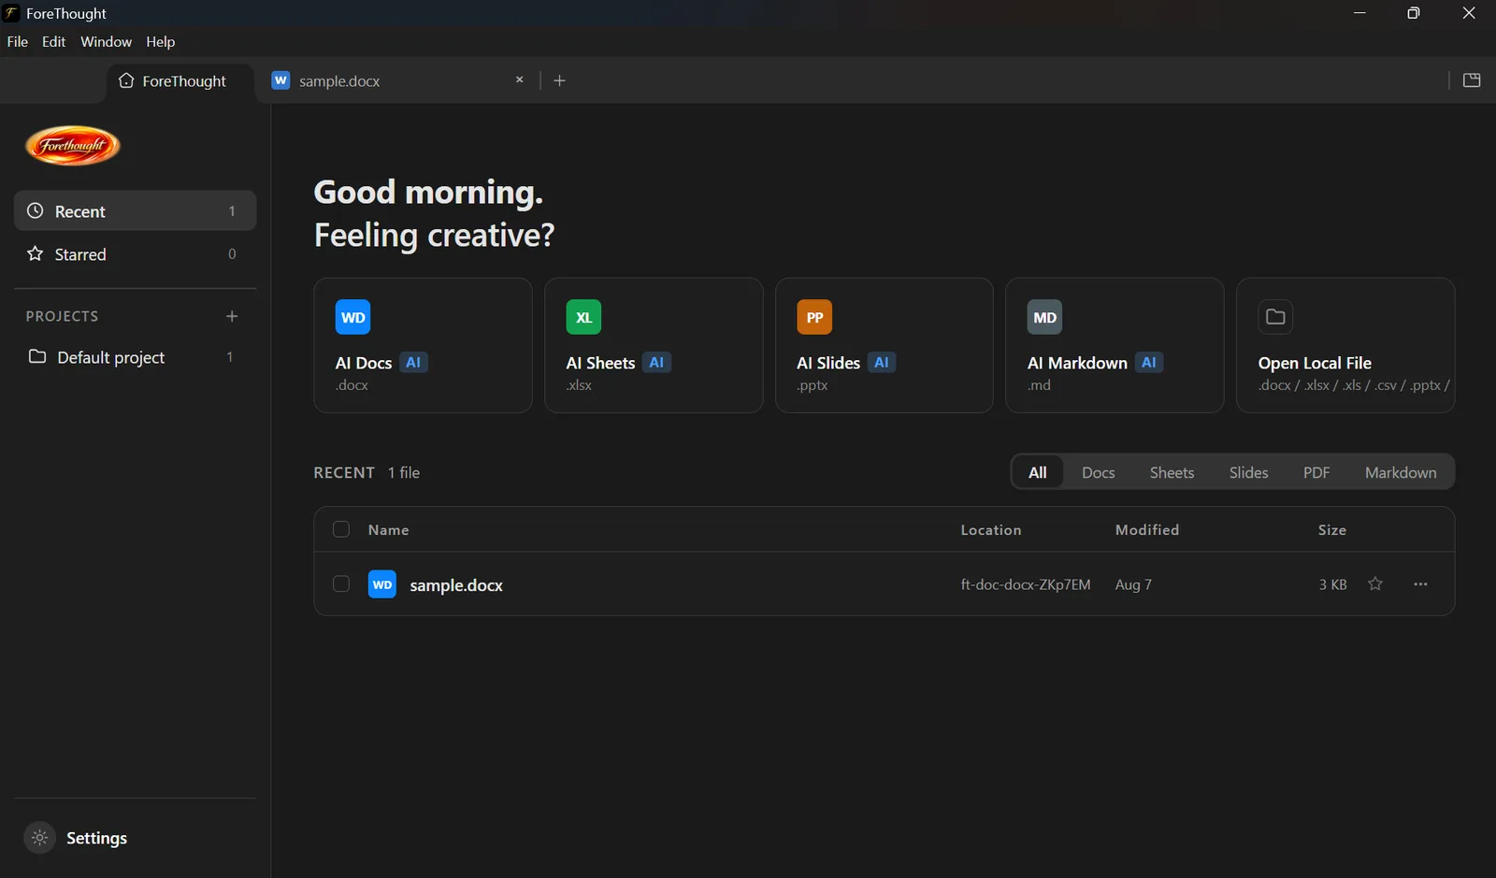Click the star icon beside Starred
This screenshot has height=878, width=1496.
(36, 253)
